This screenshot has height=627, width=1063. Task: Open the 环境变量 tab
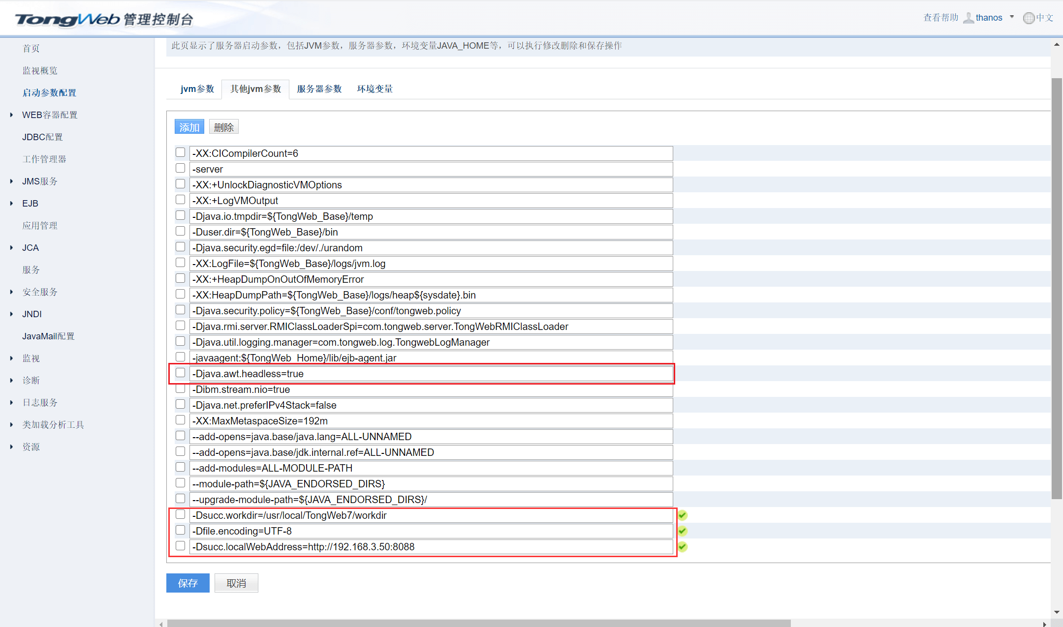375,89
